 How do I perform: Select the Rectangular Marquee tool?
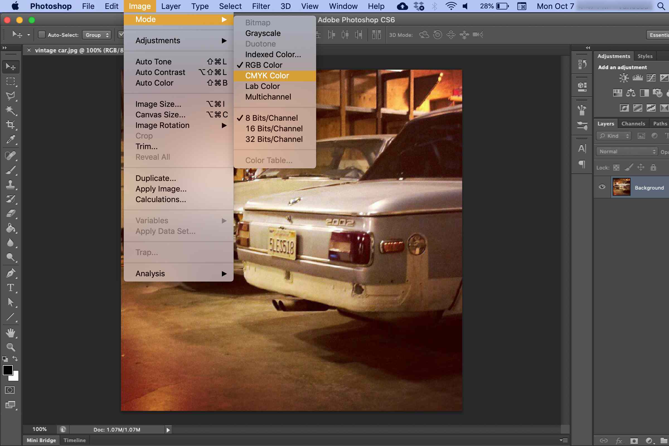pyautogui.click(x=11, y=81)
